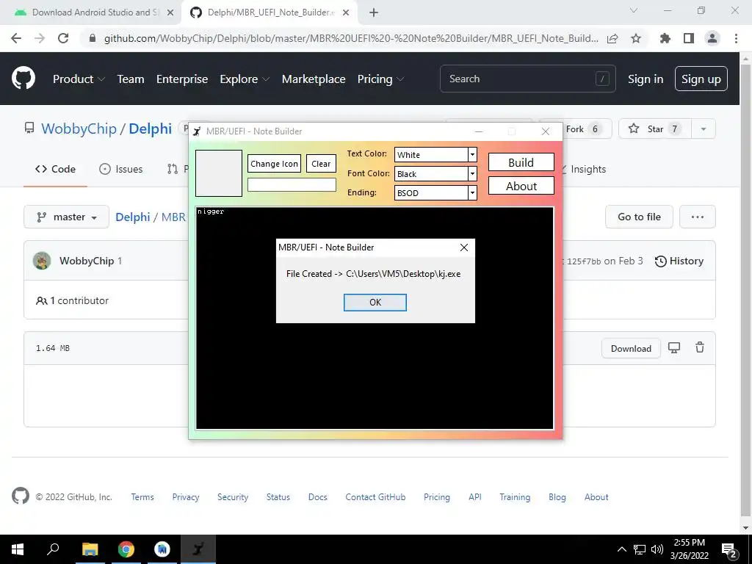Switch to the Issues tab

point(121,169)
